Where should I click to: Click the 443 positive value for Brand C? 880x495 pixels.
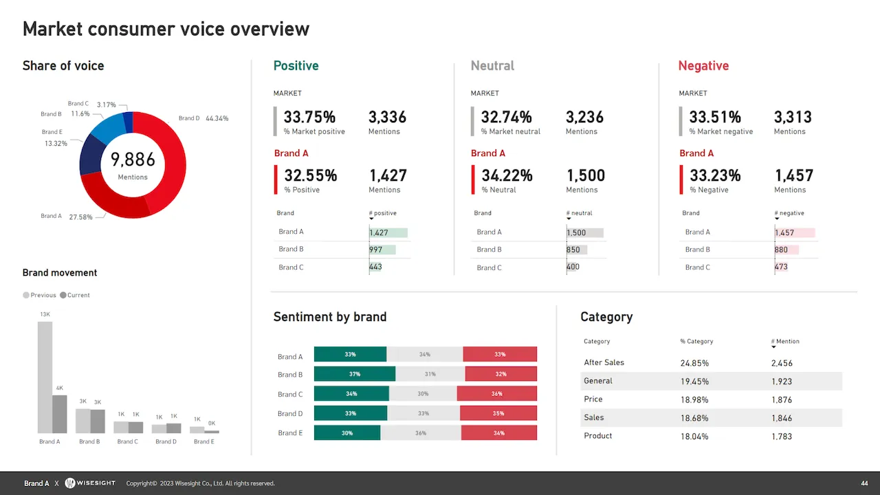[375, 267]
